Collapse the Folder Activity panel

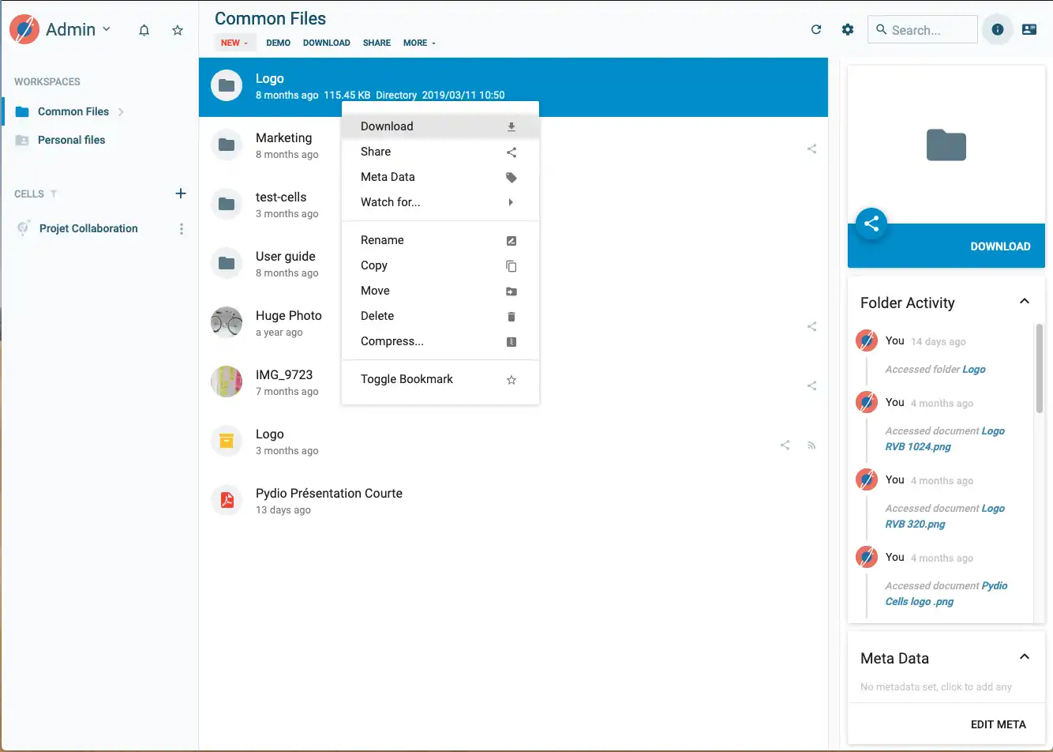1025,301
